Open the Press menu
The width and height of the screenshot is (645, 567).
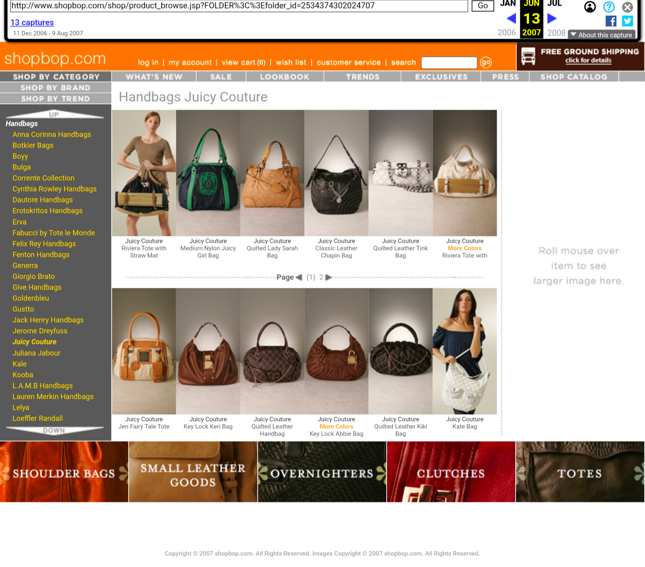point(505,77)
